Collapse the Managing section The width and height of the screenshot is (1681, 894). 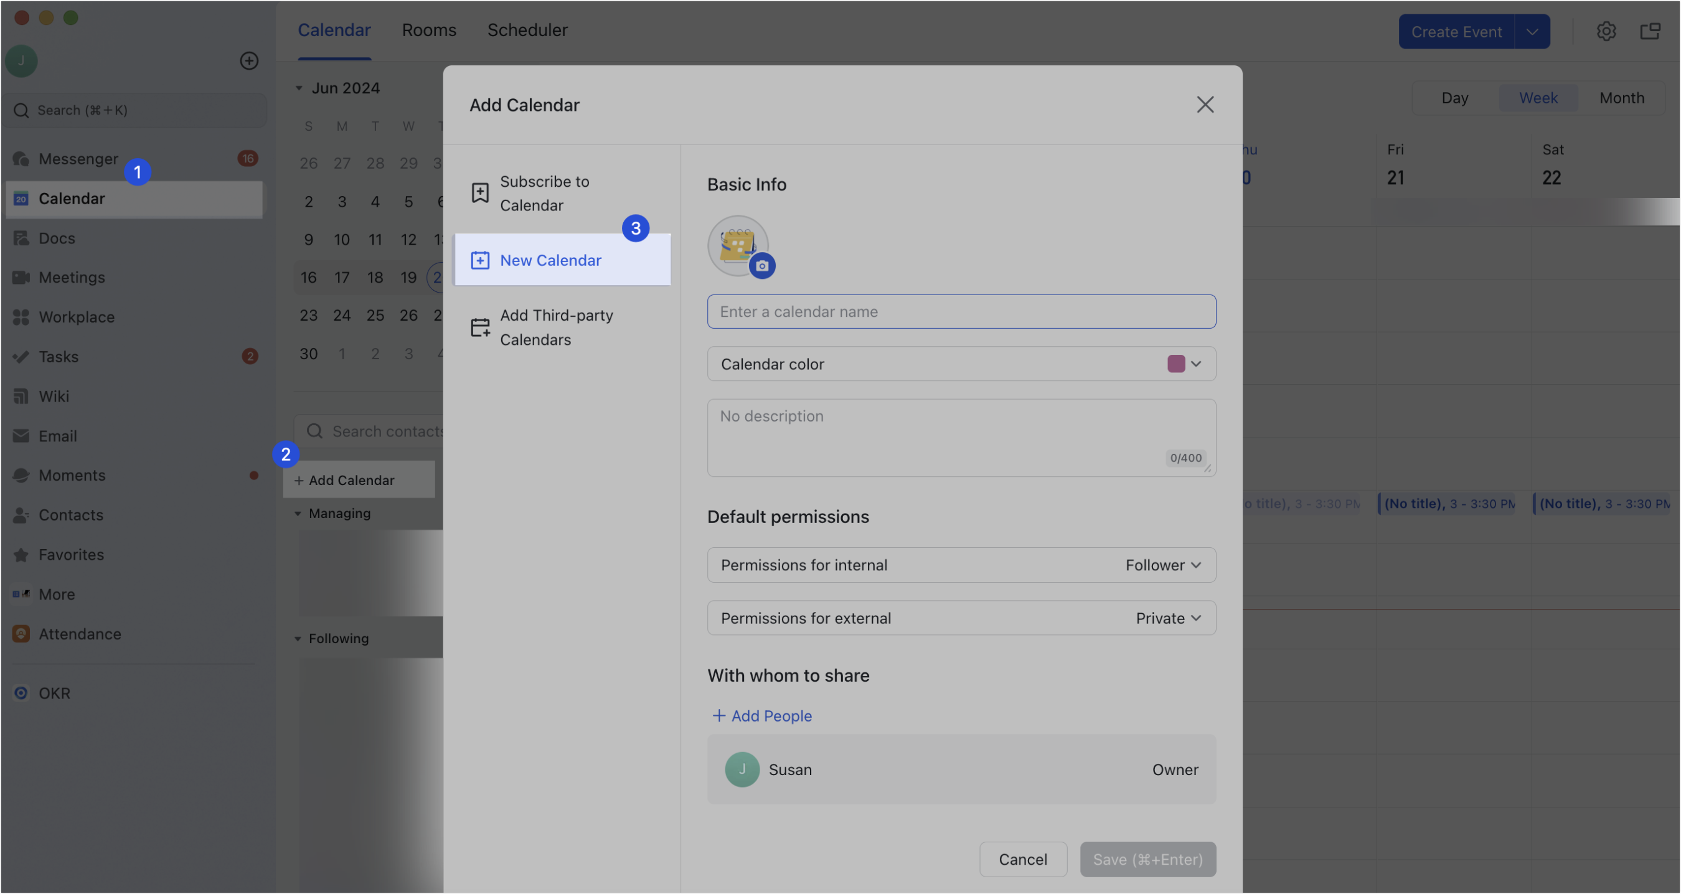click(x=299, y=514)
